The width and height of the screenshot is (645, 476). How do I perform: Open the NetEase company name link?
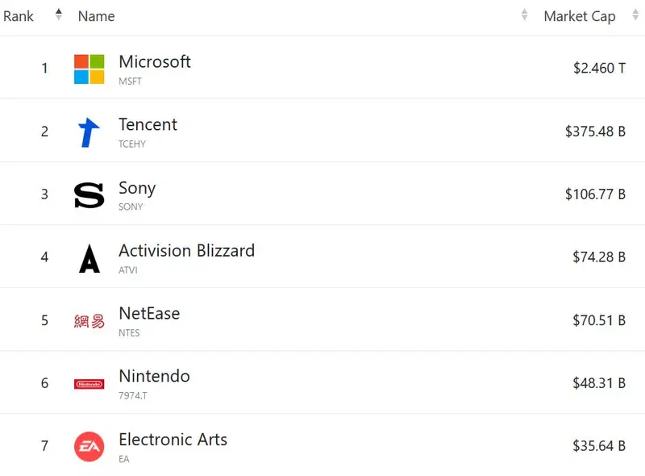tap(149, 314)
